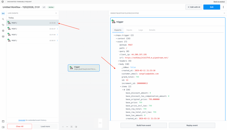The image size is (227, 130).
Task: Open the terminal console sidebar icon
Action: (3, 121)
